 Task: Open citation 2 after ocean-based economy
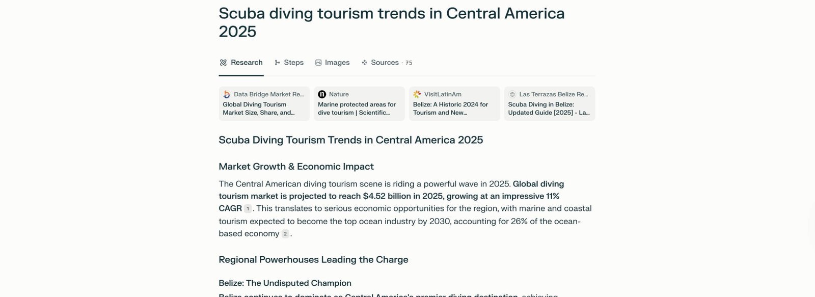pos(285,234)
